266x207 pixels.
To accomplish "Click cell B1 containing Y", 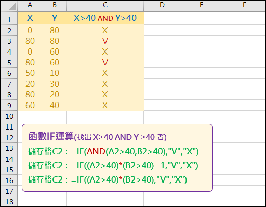I will [55, 18].
